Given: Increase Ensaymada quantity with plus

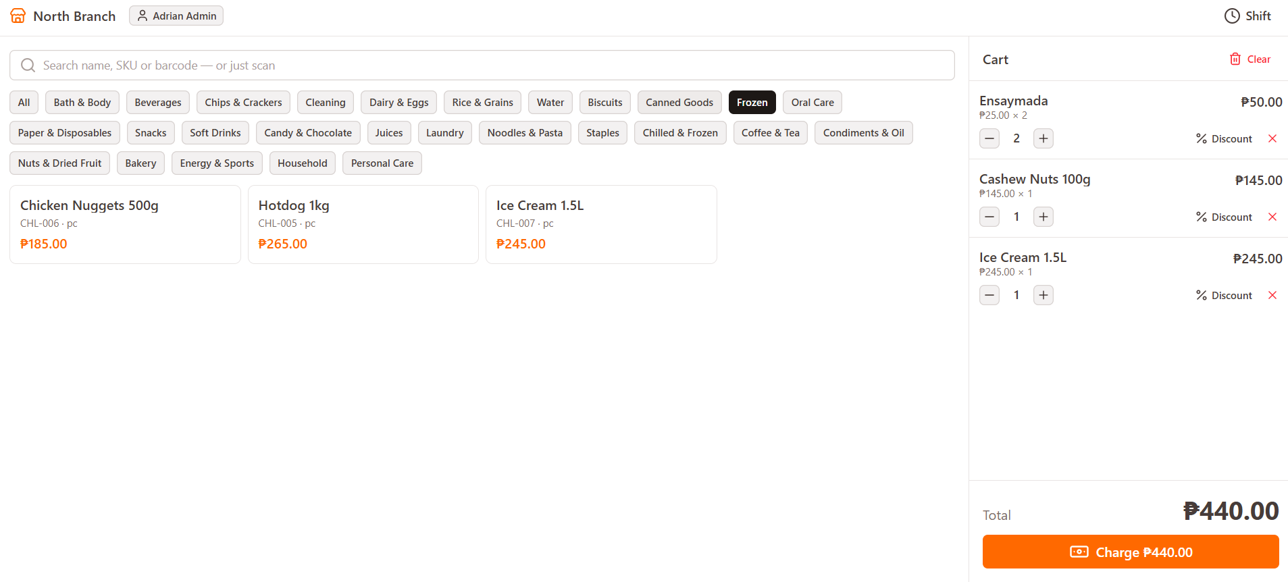Looking at the screenshot, I should (x=1044, y=138).
